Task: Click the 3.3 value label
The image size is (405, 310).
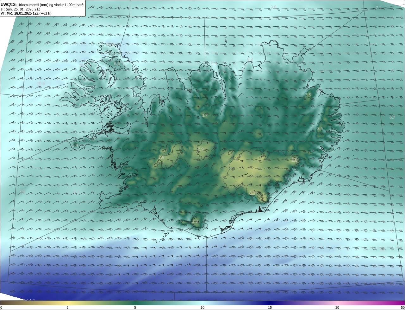Action: (x=195, y=221)
